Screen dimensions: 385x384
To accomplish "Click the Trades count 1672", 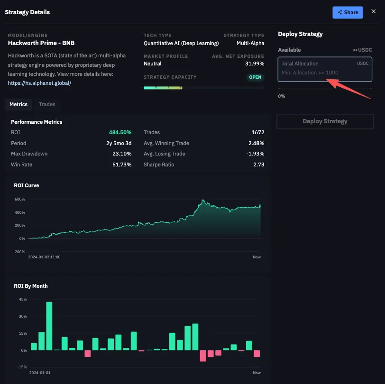I will point(258,132).
